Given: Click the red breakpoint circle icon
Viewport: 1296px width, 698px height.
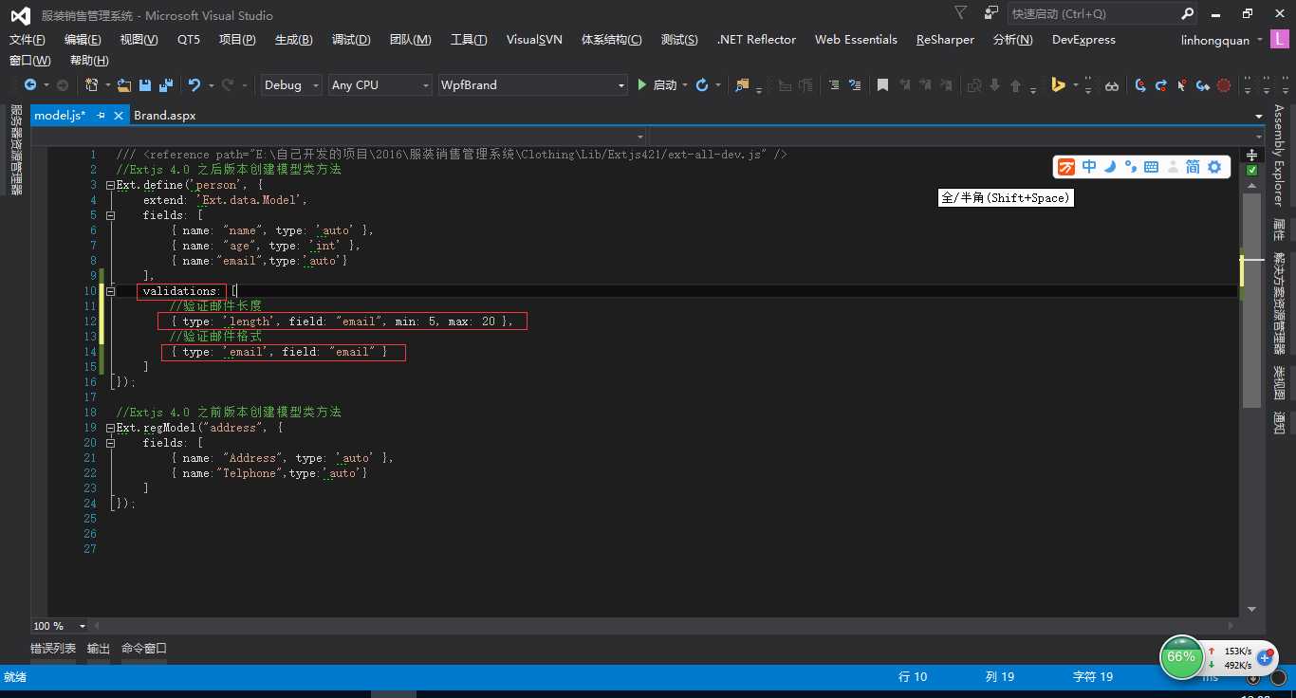Looking at the screenshot, I should tap(1224, 85).
